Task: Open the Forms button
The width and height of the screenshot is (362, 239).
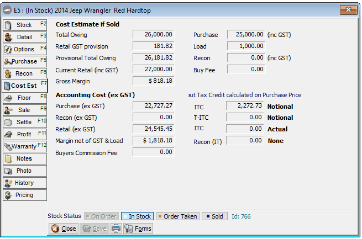Action: click(138, 229)
